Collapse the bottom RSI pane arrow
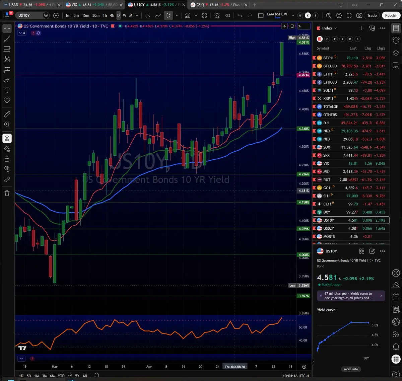Image resolution: width=402 pixels, height=381 pixels. (x=21, y=359)
